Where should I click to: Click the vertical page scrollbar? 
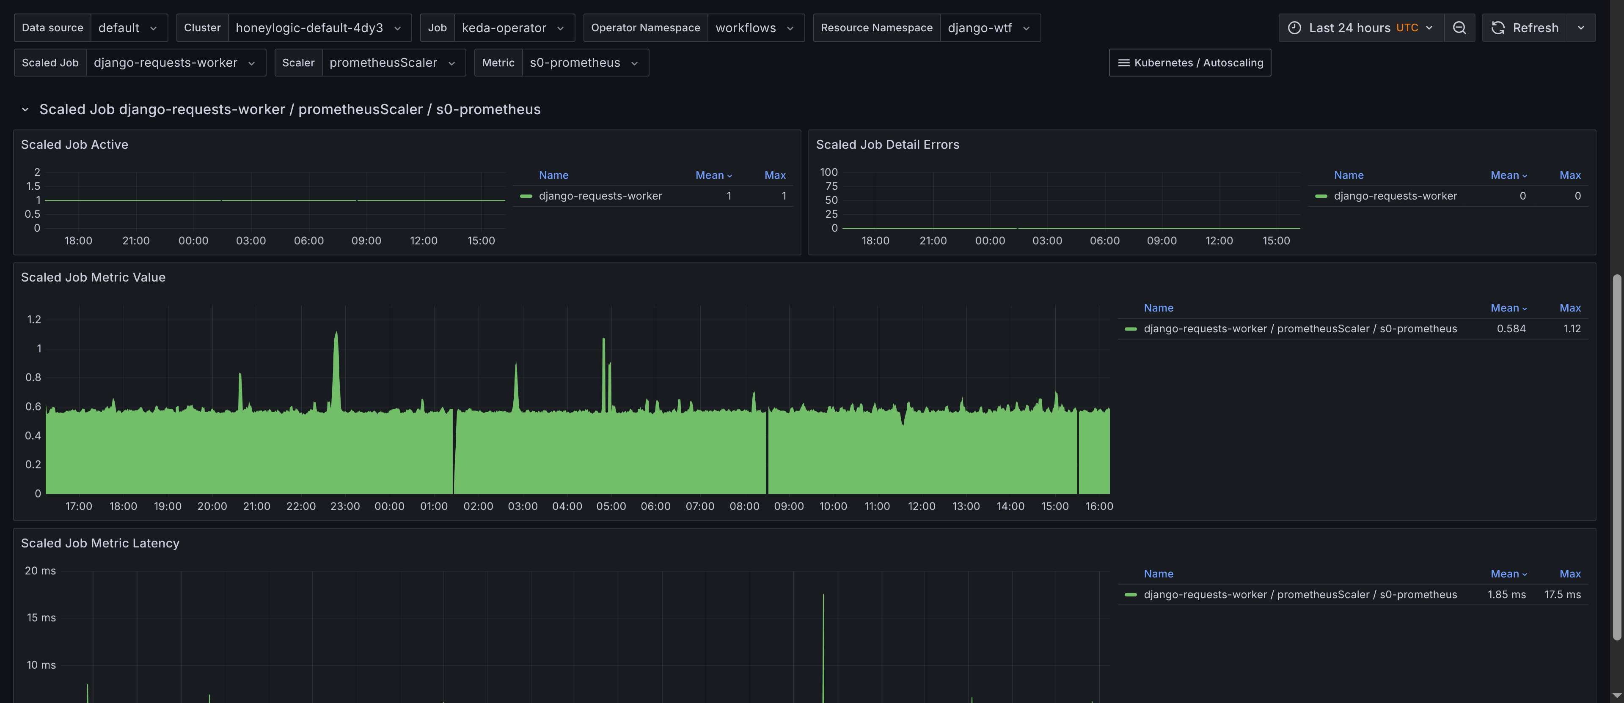click(1616, 456)
